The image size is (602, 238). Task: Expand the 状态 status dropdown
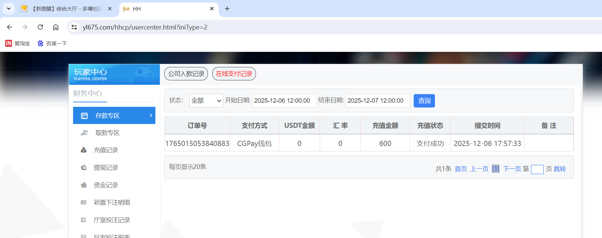tap(206, 101)
